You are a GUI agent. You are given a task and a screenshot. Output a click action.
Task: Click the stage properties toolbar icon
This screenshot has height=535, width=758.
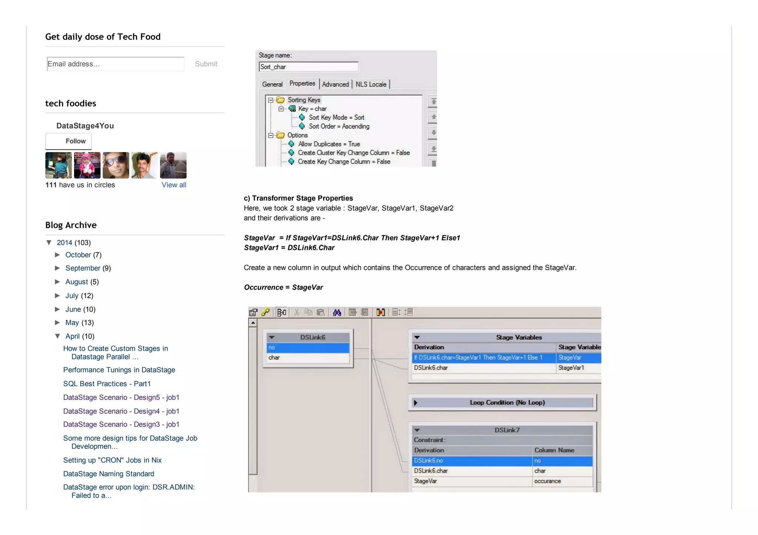coord(253,313)
